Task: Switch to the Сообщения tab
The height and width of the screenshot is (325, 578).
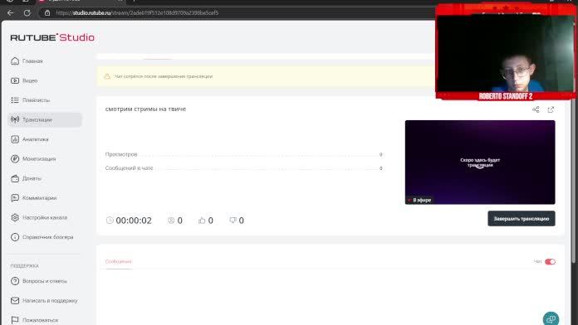Action: point(118,262)
